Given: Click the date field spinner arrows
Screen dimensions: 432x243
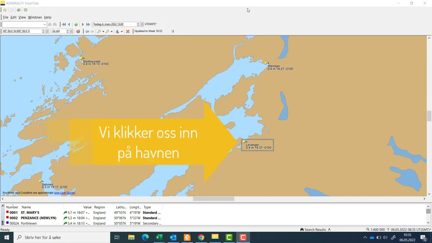Looking at the screenshot, I should click(138, 24).
